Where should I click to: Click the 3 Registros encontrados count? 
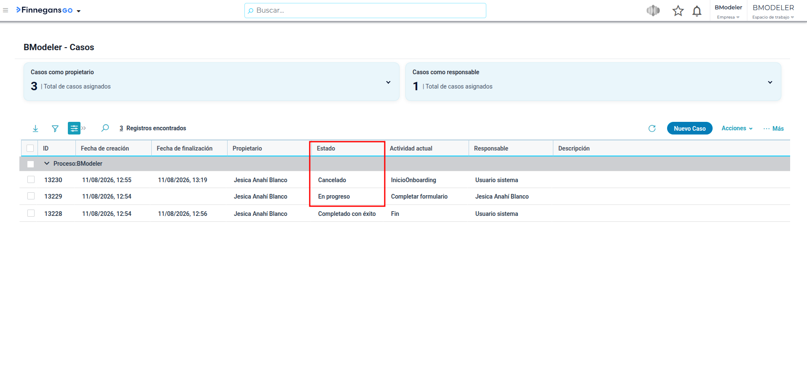click(153, 128)
